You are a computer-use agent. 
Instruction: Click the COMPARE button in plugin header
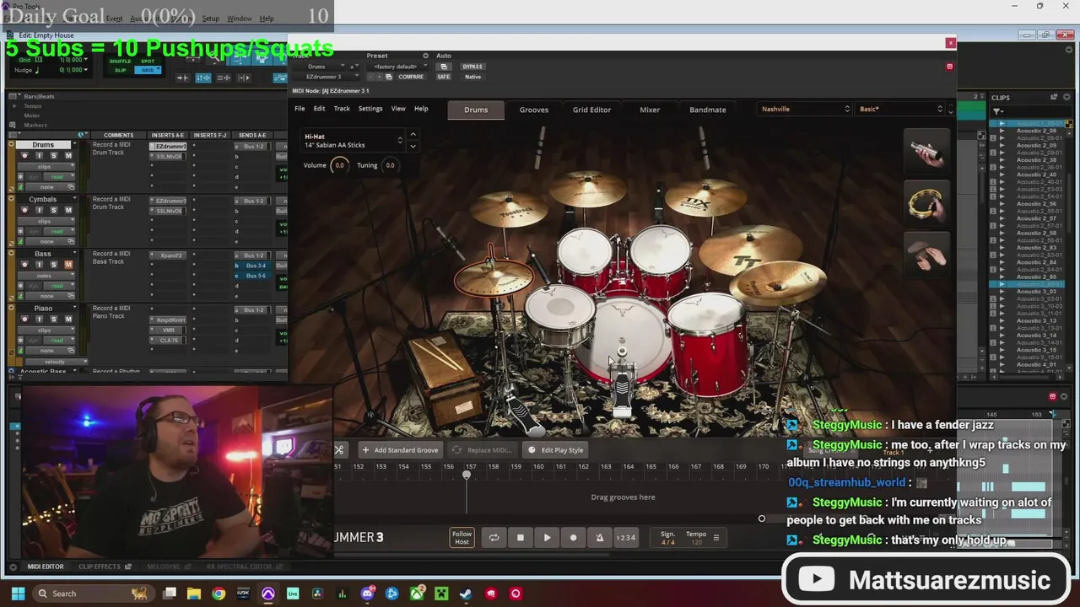point(411,77)
